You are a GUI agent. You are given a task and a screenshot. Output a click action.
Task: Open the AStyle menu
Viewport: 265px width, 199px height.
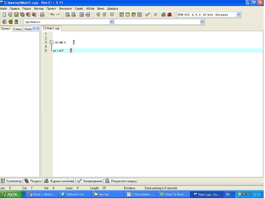tap(90, 9)
